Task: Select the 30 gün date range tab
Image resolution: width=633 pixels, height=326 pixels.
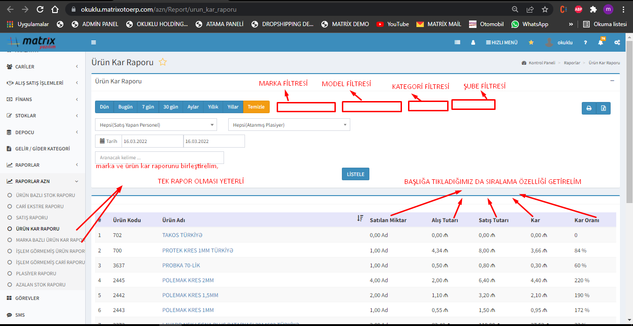Action: point(170,107)
